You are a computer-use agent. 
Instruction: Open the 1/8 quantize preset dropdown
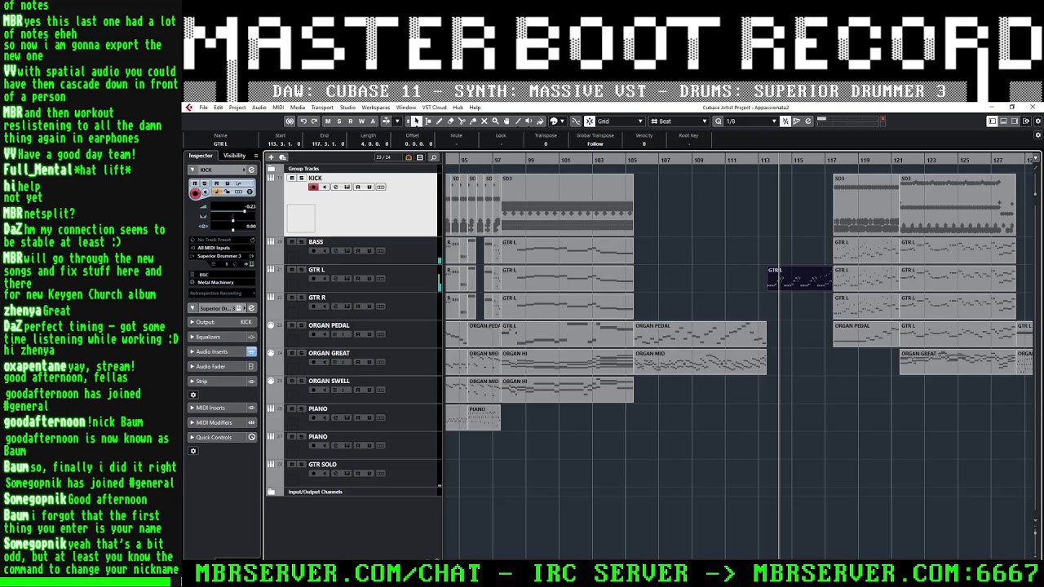(x=751, y=121)
